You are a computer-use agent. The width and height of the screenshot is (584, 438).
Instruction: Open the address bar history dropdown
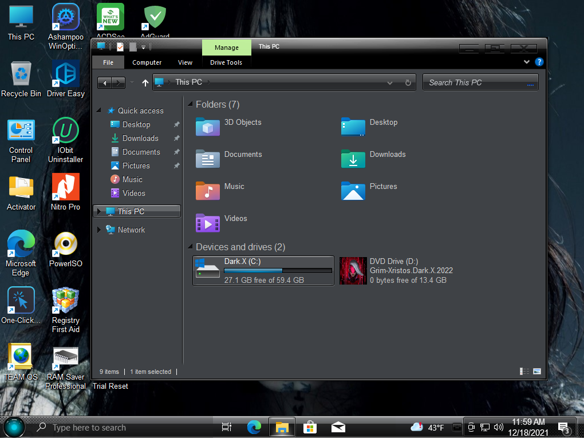pyautogui.click(x=390, y=82)
